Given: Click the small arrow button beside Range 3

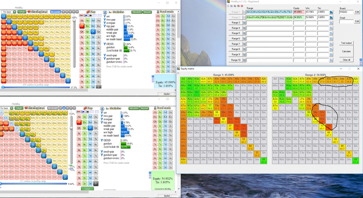Looking at the screenshot, I should 244,23.
